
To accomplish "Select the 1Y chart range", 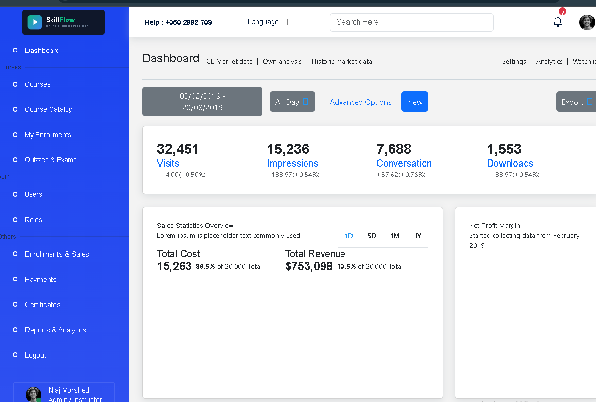I will (x=418, y=236).
